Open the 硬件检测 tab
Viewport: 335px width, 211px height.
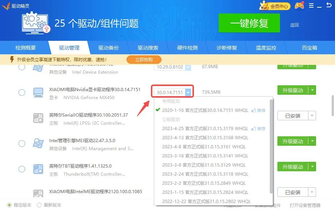(x=187, y=48)
